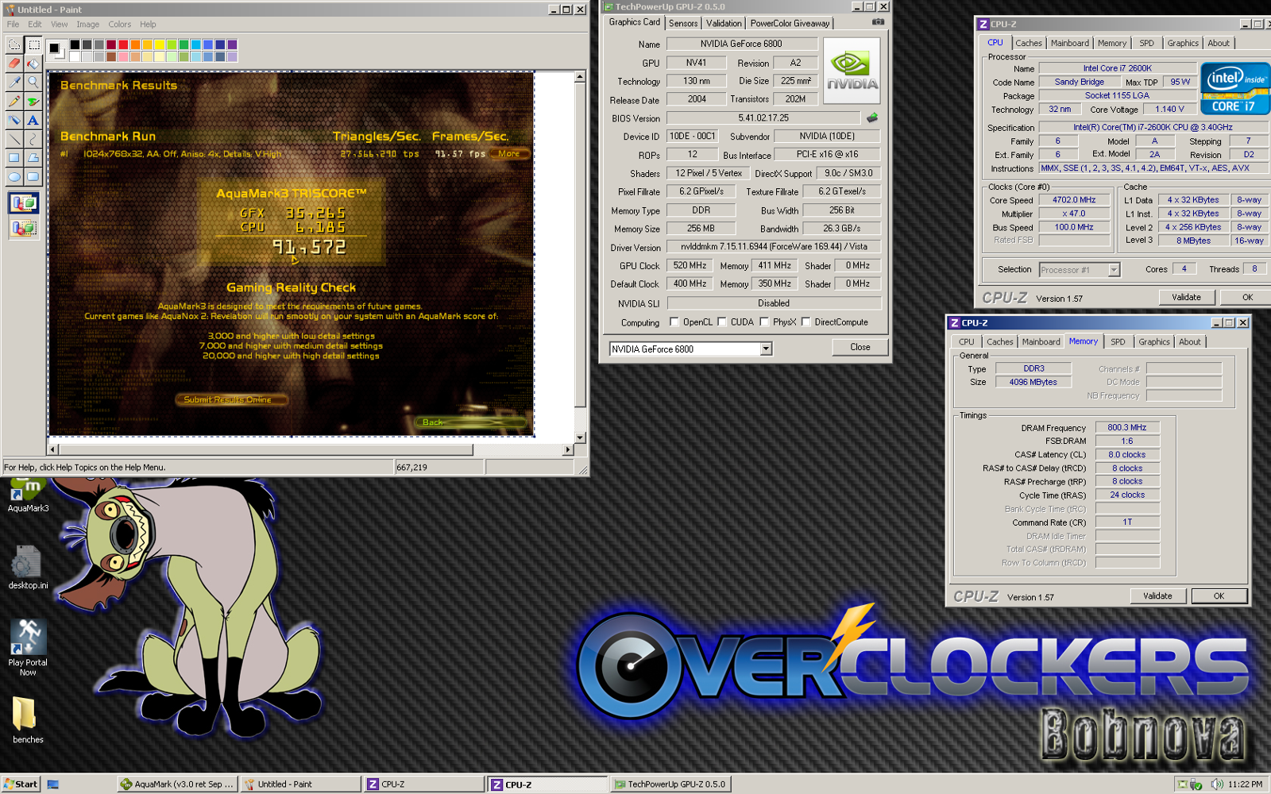Click the DRAM Frequency value 800.3 MHz
Image resolution: width=1271 pixels, height=794 pixels.
tap(1127, 427)
